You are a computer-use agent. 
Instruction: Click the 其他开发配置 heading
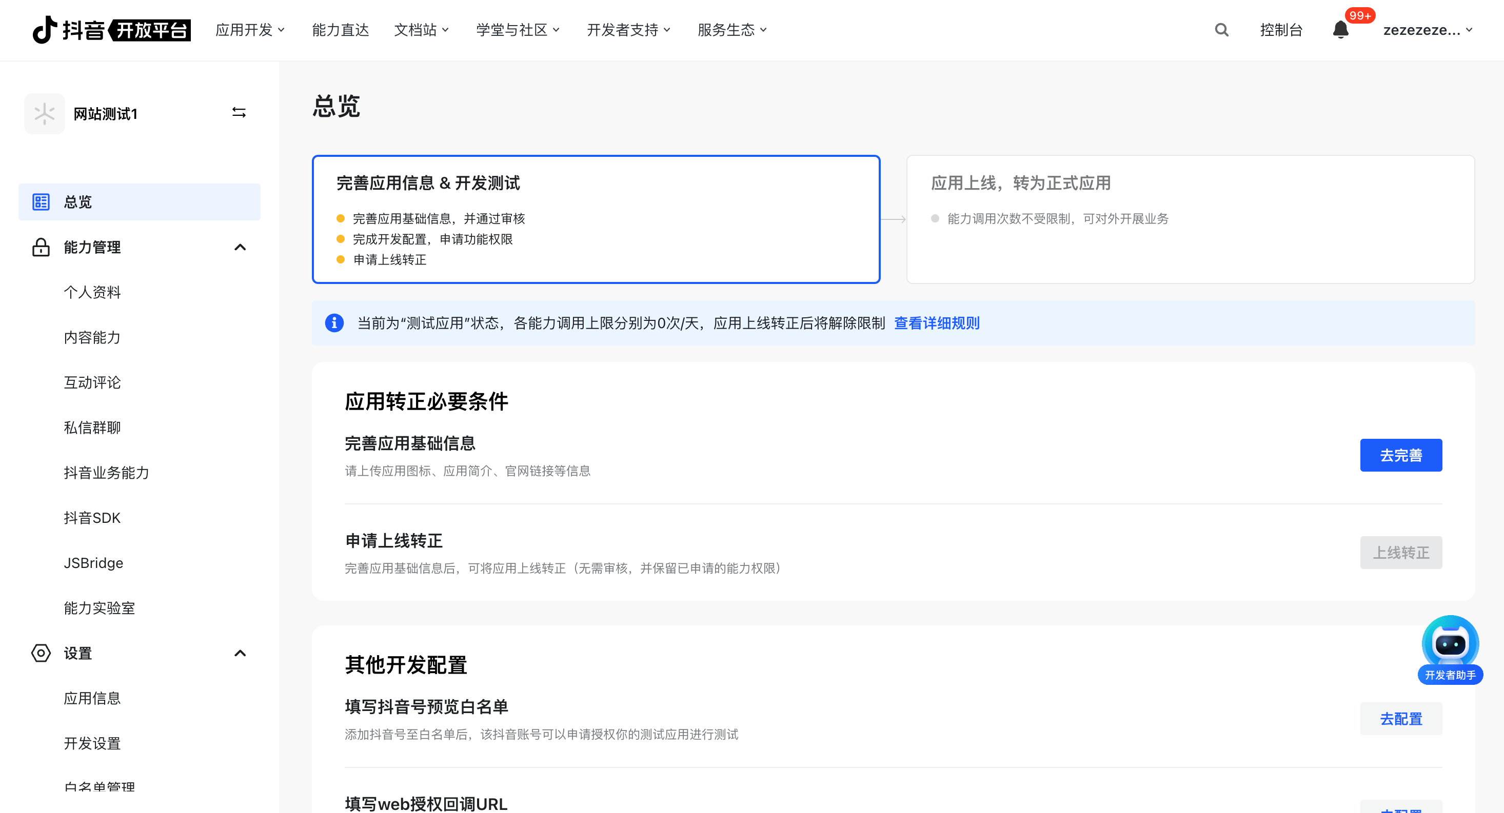point(406,665)
